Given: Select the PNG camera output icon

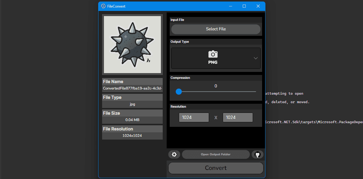Looking at the screenshot, I should tap(213, 55).
